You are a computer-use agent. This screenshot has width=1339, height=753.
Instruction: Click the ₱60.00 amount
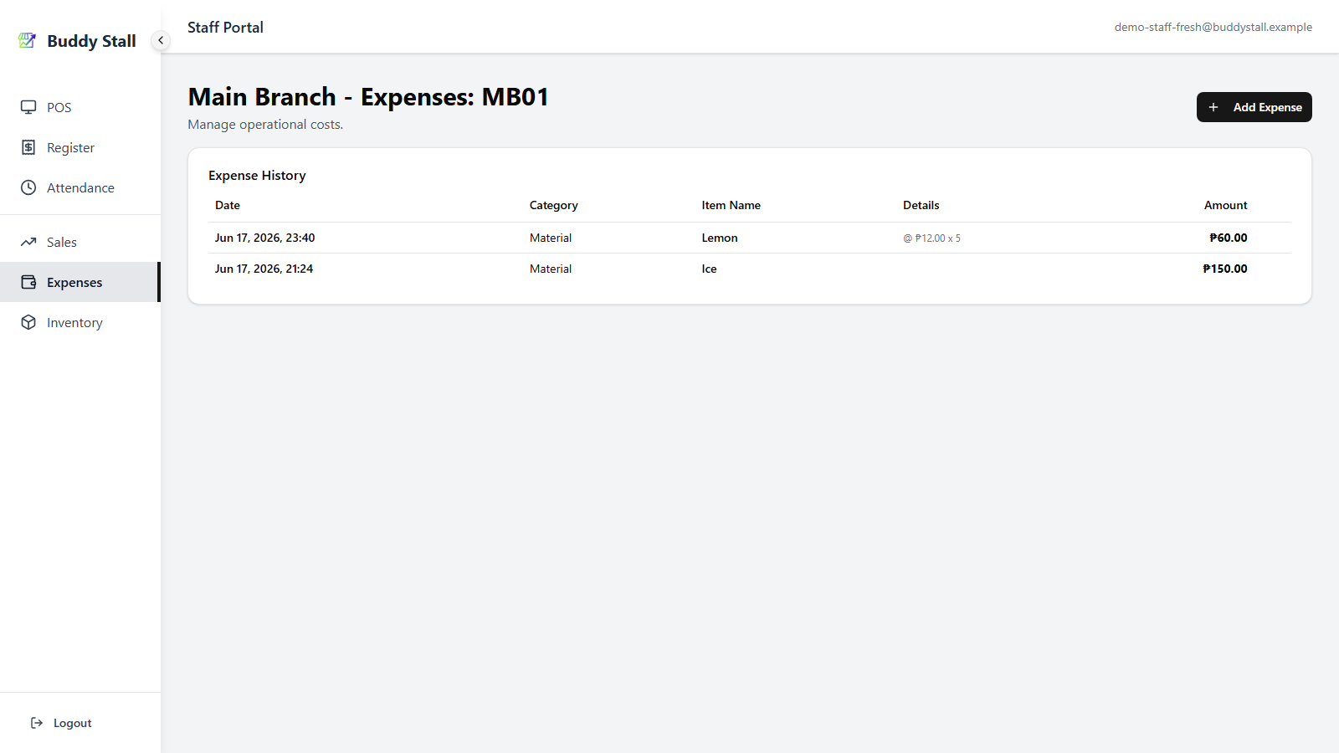point(1228,238)
